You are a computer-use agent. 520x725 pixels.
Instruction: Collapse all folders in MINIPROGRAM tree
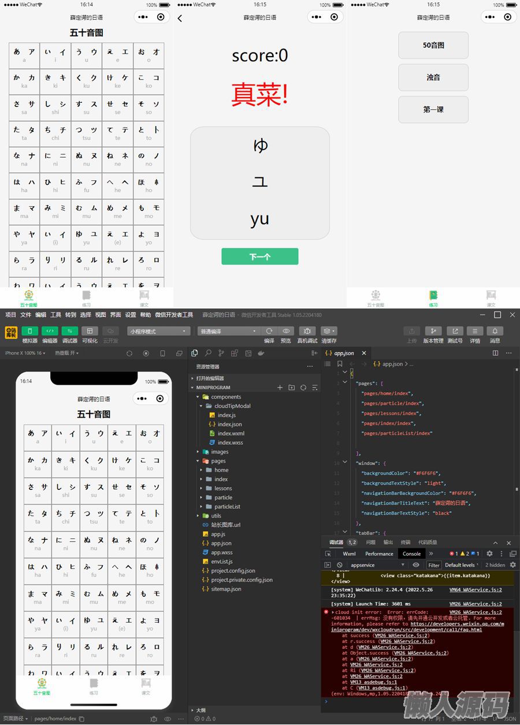point(315,388)
